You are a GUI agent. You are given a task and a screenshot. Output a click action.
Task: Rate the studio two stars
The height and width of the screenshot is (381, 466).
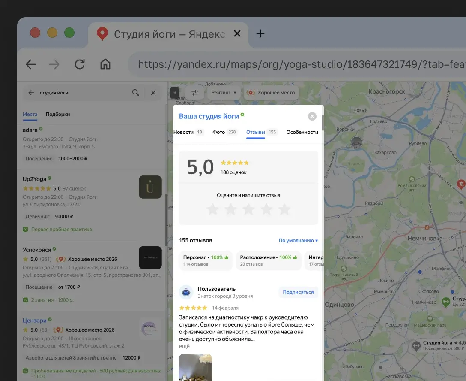(230, 209)
